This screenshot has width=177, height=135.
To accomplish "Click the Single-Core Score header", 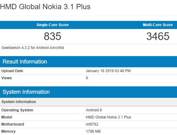I will 53,25.
